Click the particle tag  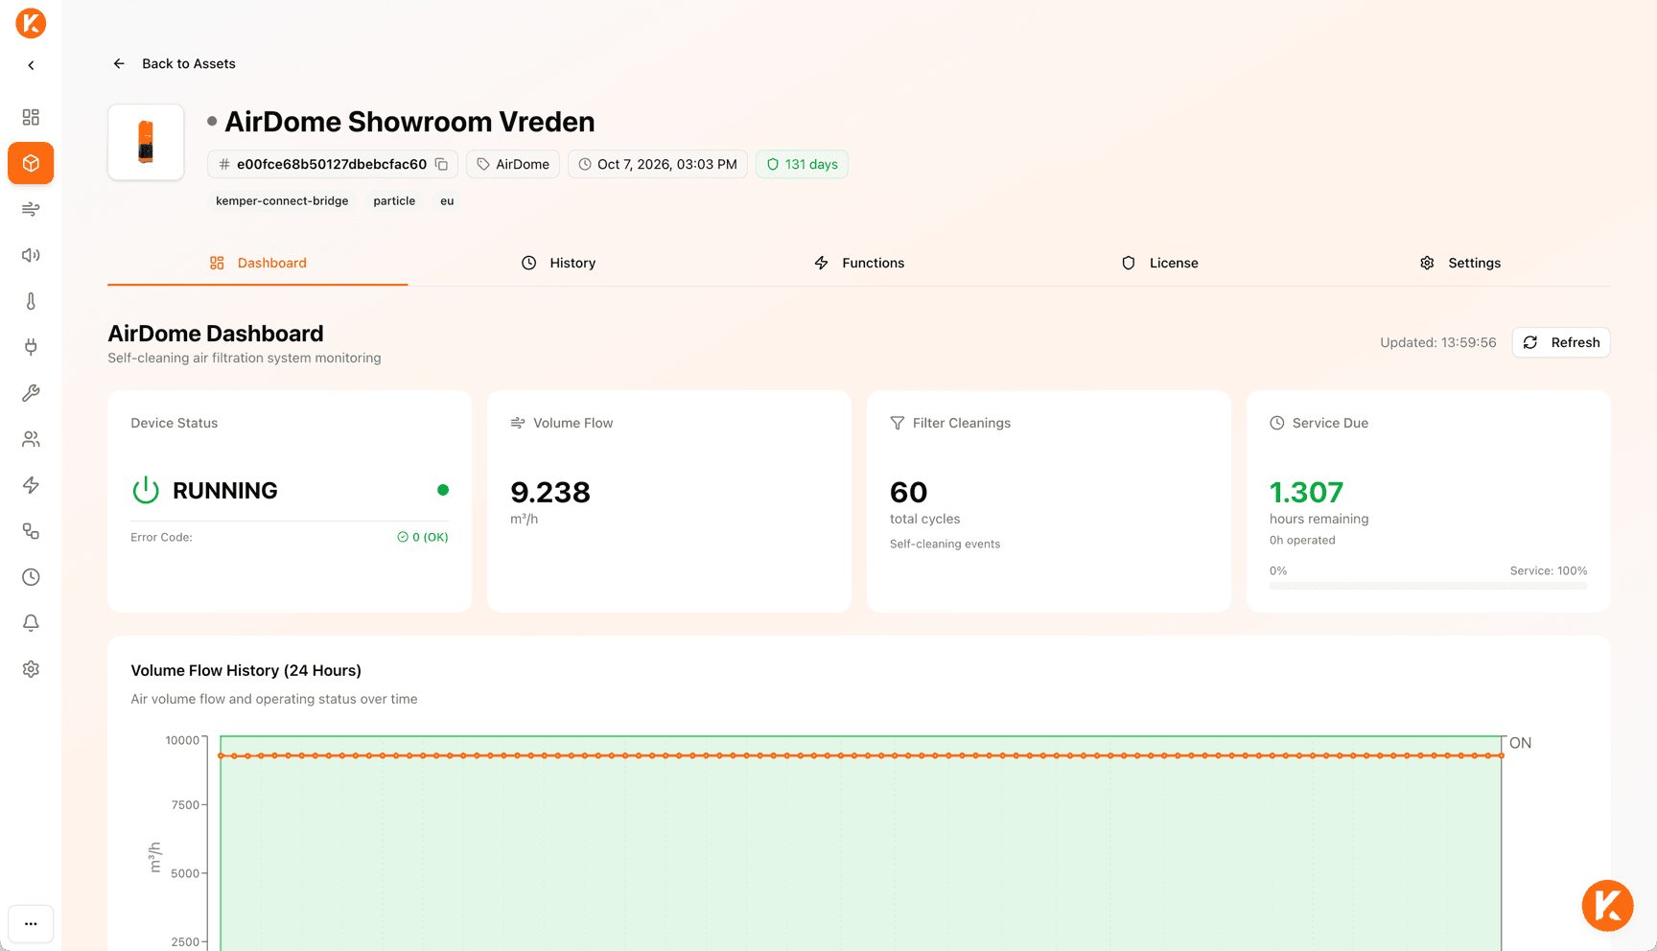point(394,200)
